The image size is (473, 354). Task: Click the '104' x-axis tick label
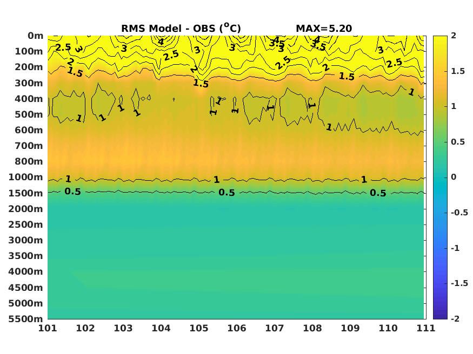click(161, 328)
